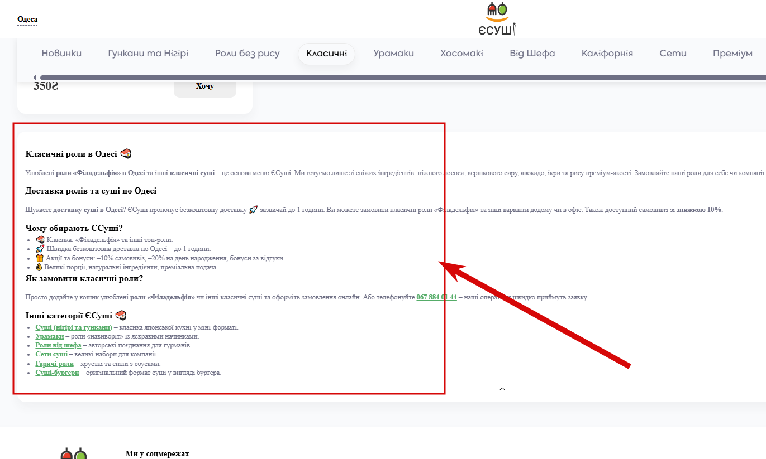Open the Новинки category tab

(x=61, y=54)
